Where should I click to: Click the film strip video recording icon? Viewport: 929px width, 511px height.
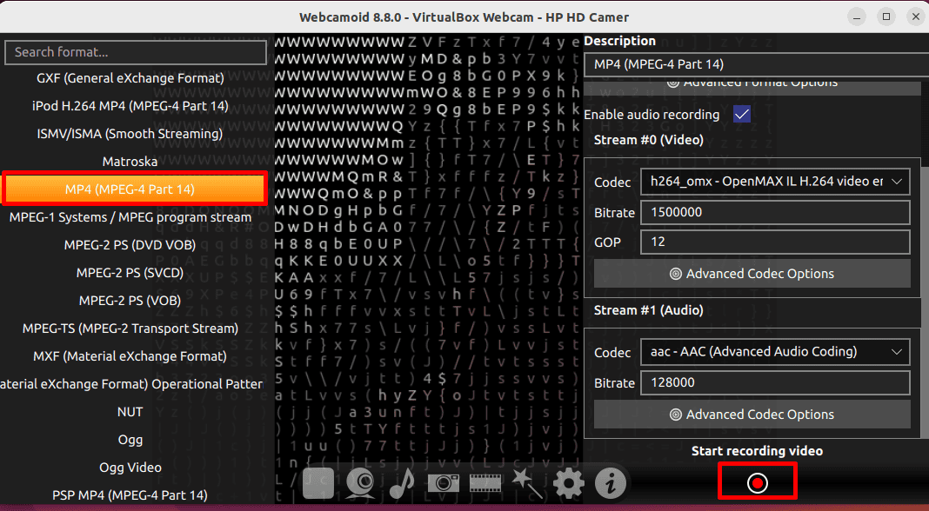coord(485,482)
